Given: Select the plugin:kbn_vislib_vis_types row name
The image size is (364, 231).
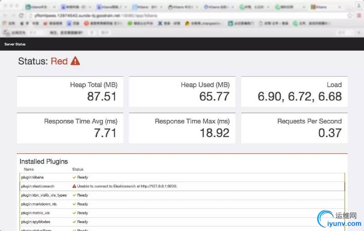Looking at the screenshot, I should 44,195.
